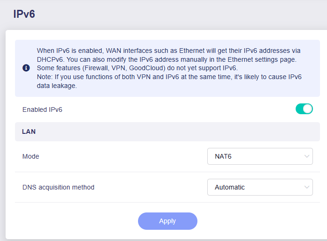Disable the Enabled IPv6 switch
Image resolution: width=327 pixels, height=241 pixels.
[304, 109]
